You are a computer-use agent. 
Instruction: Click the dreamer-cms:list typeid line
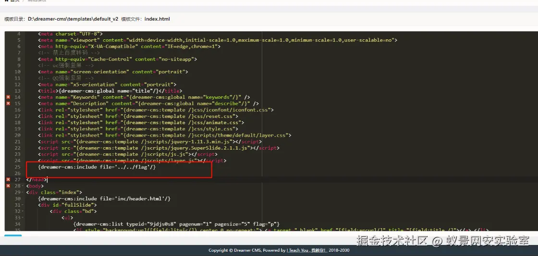[x=176, y=224]
